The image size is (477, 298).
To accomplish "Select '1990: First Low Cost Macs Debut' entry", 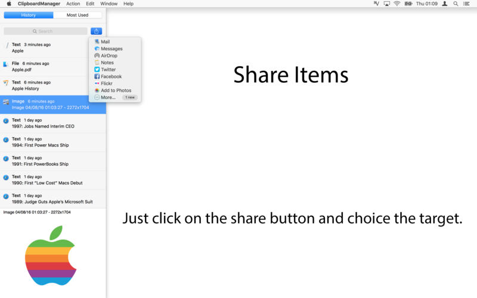I will click(53, 180).
